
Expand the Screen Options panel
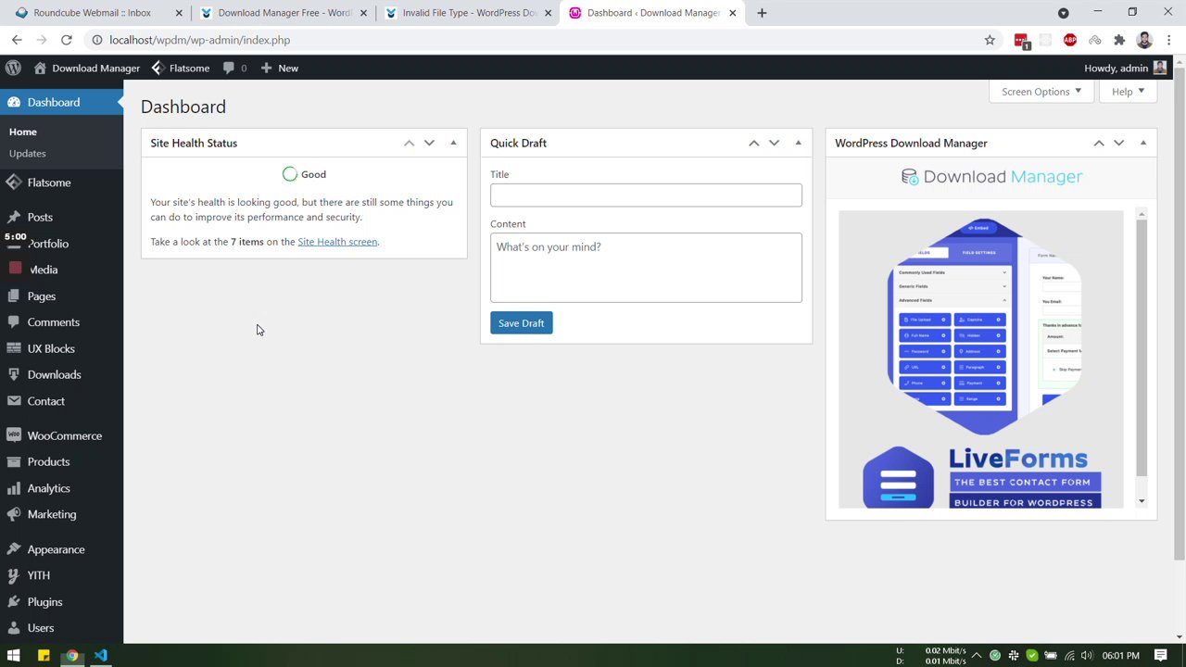1041,92
